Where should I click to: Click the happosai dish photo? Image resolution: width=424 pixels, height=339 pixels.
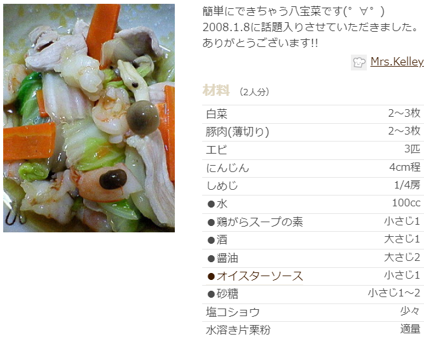pyautogui.click(x=89, y=118)
